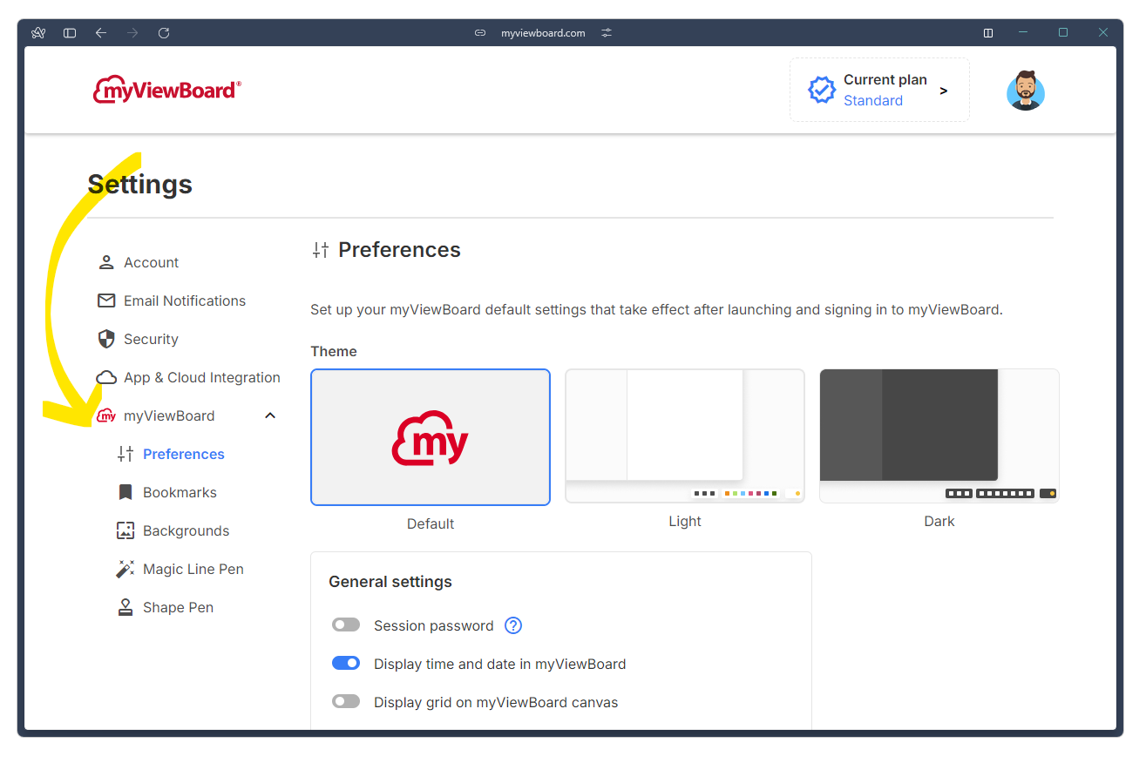Viewport: 1146px width, 763px height.
Task: Toggle the browser sidebar panel icon
Action: coord(70,33)
